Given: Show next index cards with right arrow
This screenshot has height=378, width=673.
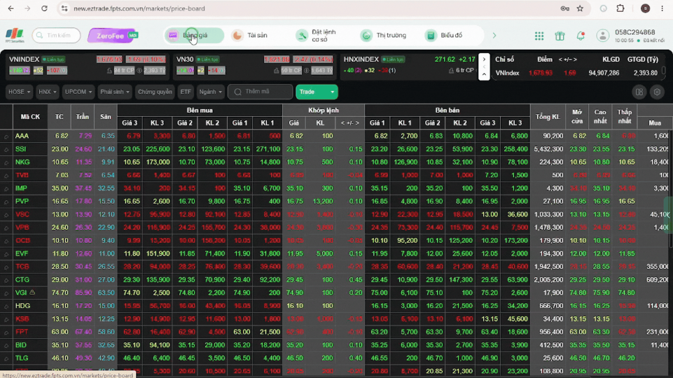Looking at the screenshot, I should click(x=484, y=59).
